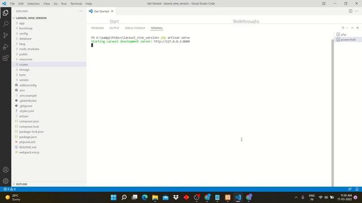Expand the vendor folder
The width and height of the screenshot is (362, 203).
point(49,80)
